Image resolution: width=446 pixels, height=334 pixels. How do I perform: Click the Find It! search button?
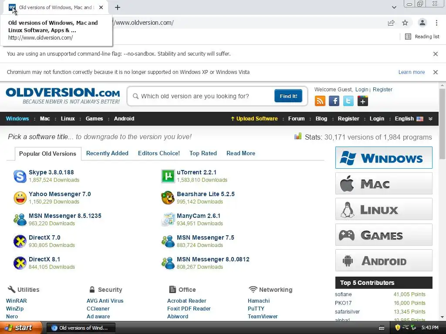[x=288, y=96]
